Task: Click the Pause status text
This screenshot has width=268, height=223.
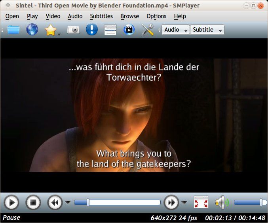Action: click(x=11, y=218)
